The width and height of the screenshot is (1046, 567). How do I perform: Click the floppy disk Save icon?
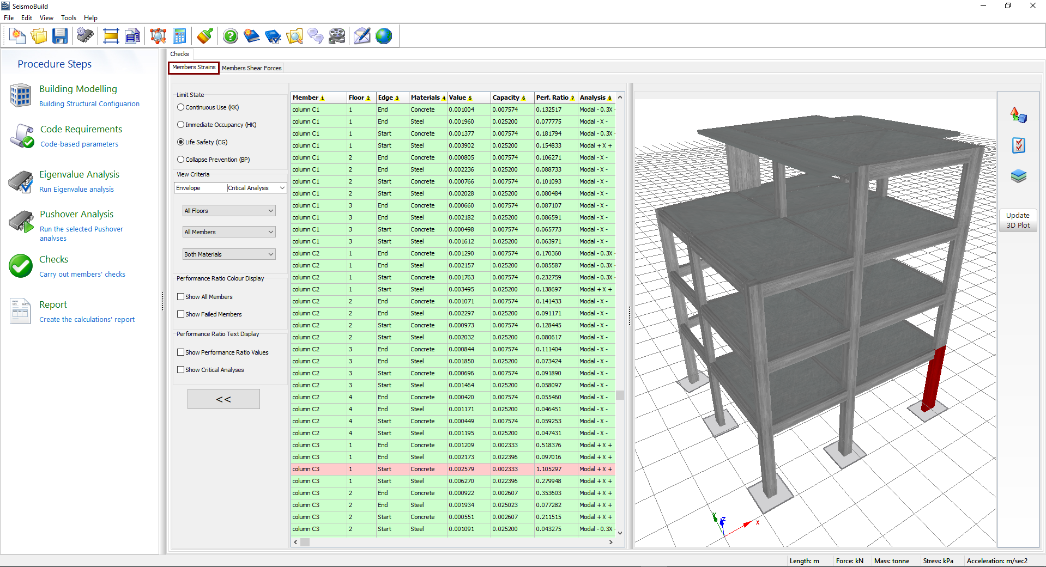point(60,36)
